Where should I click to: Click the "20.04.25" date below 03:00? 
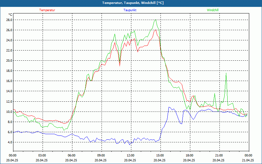tap(42, 160)
